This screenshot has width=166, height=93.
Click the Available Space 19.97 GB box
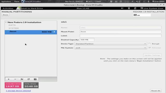tap(13, 85)
